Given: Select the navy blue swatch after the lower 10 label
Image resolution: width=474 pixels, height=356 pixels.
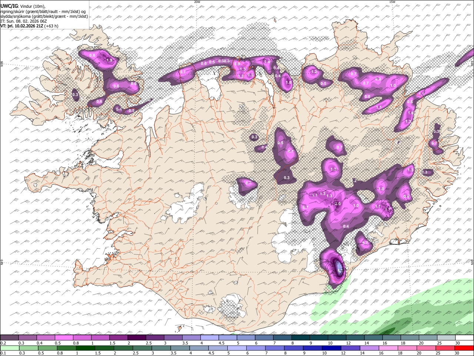Looking at the screenshot, I should coord(331,348).
